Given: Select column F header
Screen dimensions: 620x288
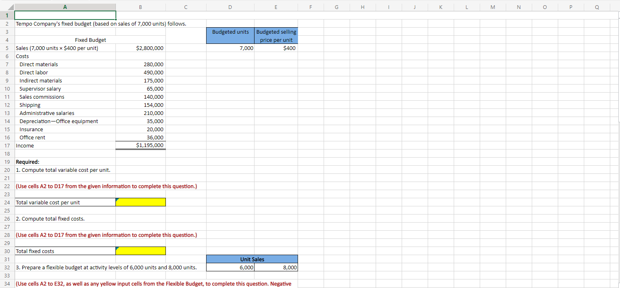Looking at the screenshot, I should click(311, 6).
